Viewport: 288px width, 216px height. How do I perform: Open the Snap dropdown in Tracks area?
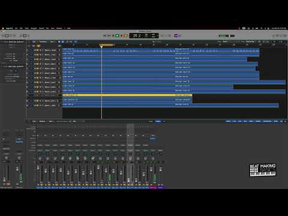tap(225, 41)
